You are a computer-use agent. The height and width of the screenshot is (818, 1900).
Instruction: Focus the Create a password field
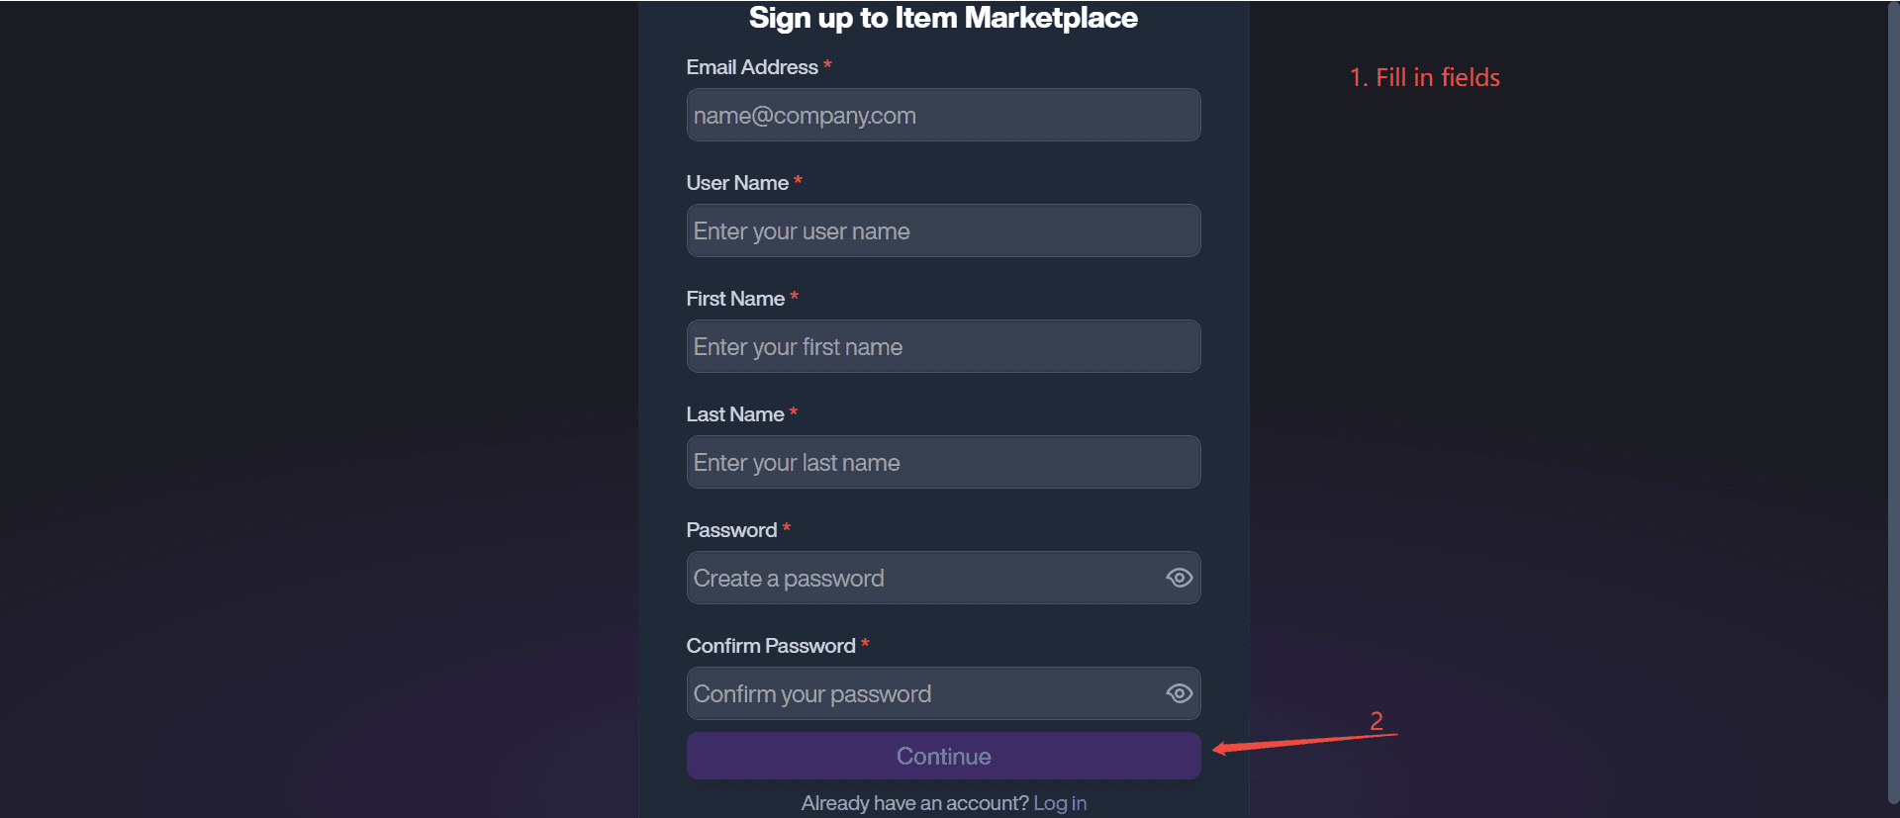(x=920, y=578)
